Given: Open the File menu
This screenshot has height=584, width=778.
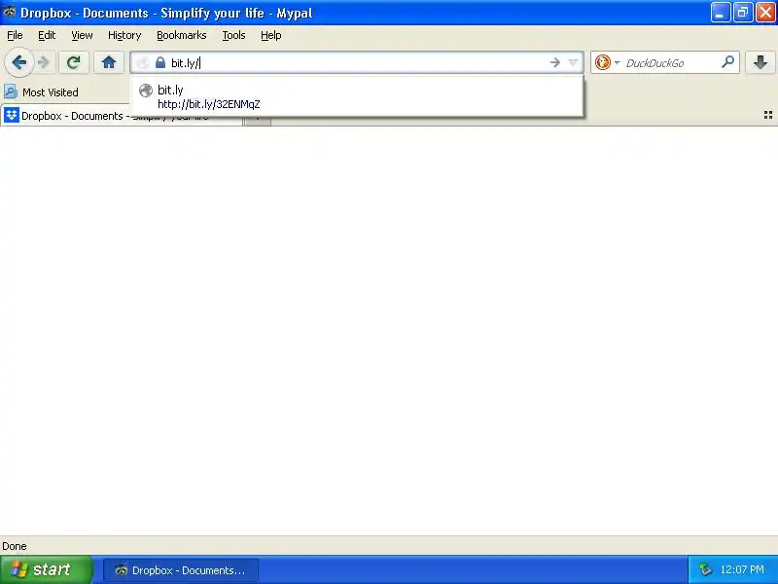Looking at the screenshot, I should point(15,35).
